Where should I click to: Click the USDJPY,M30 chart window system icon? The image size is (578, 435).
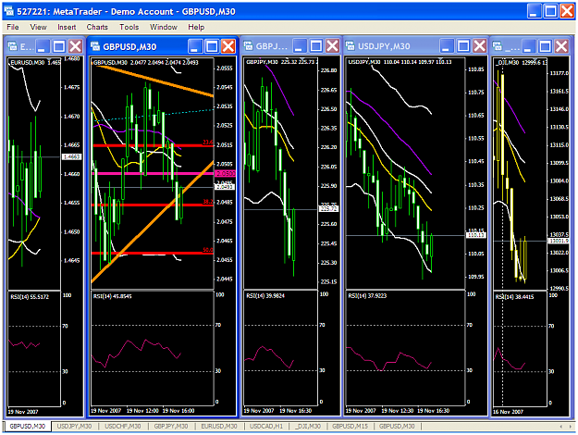pos(350,45)
